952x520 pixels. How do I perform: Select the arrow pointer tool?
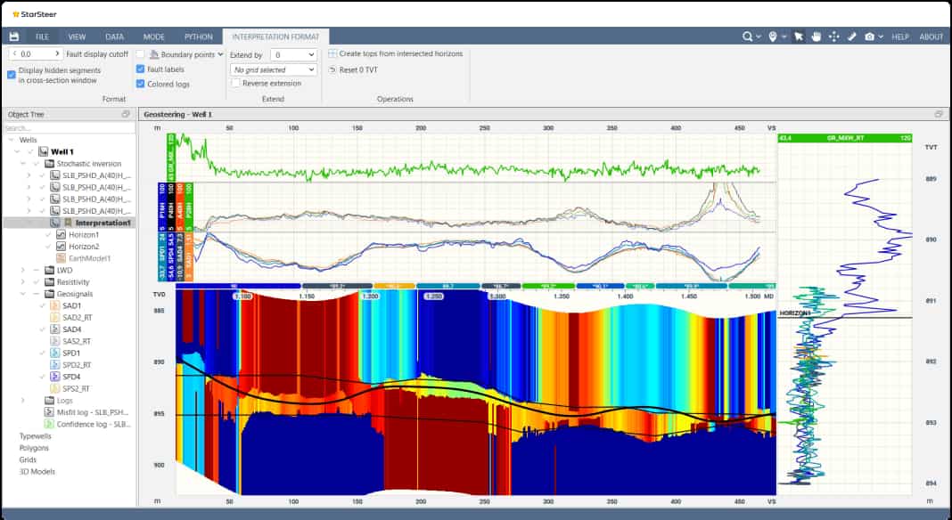(x=799, y=37)
